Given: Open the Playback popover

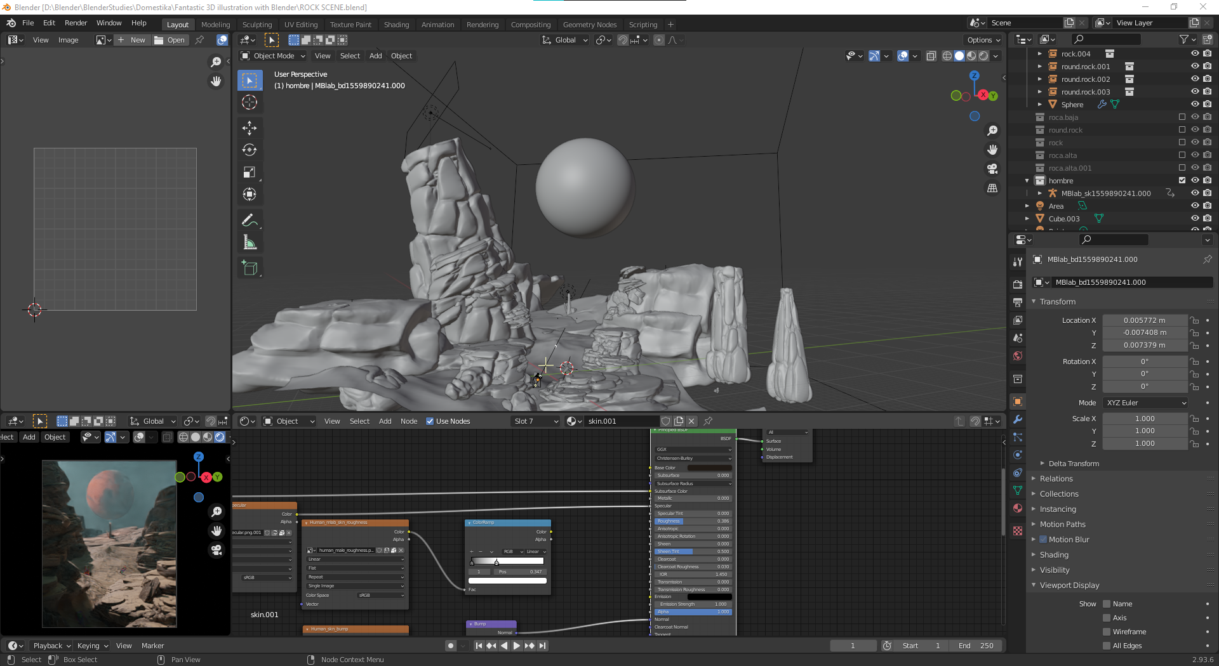Looking at the screenshot, I should tap(51, 646).
